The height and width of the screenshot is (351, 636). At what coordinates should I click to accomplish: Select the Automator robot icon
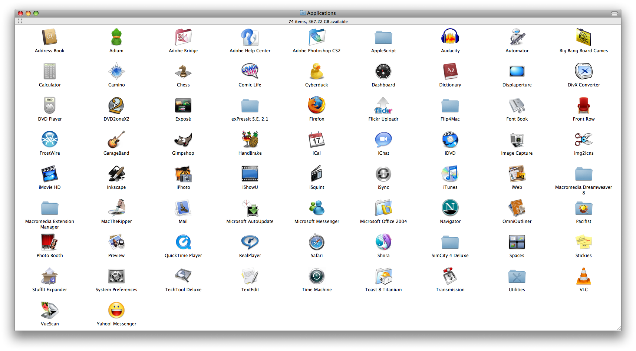tap(517, 37)
